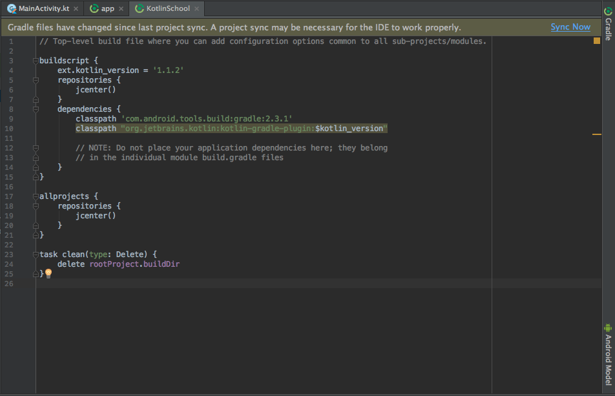615x396 pixels.
Task: Collapse the buildscript repositories block on line 5
Action: tap(36, 80)
